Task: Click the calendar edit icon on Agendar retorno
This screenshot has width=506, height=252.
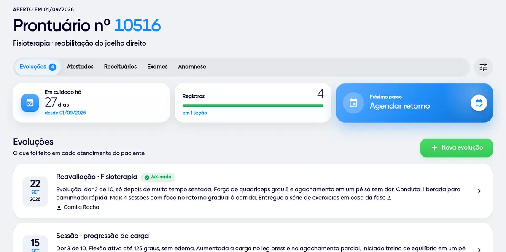Action: tap(479, 103)
